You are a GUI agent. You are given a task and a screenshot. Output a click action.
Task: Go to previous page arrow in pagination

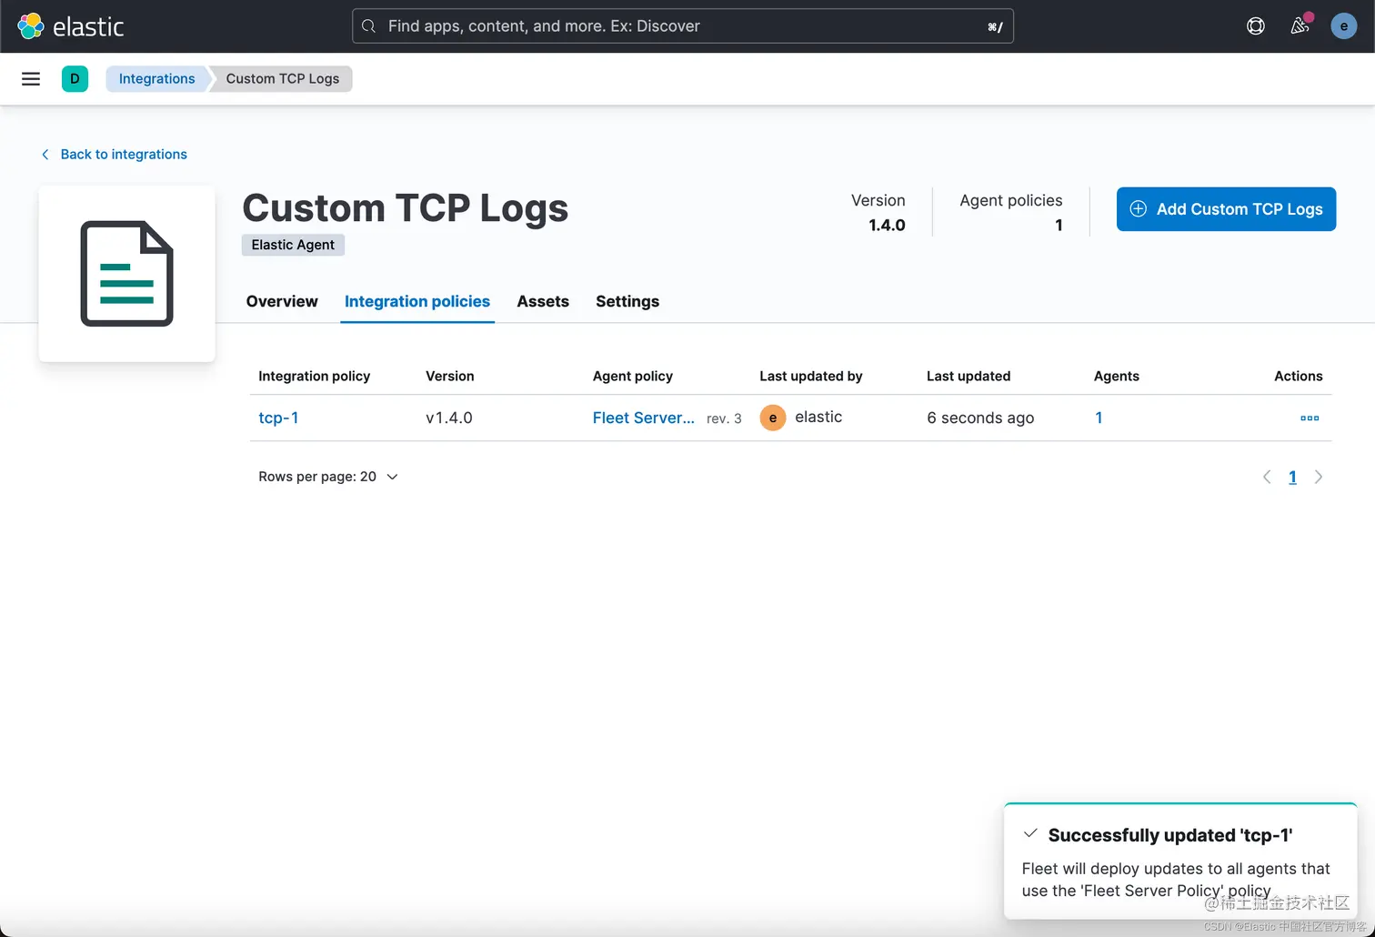(1267, 477)
